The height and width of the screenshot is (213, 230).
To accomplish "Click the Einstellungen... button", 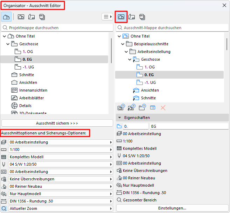I will (172, 208).
